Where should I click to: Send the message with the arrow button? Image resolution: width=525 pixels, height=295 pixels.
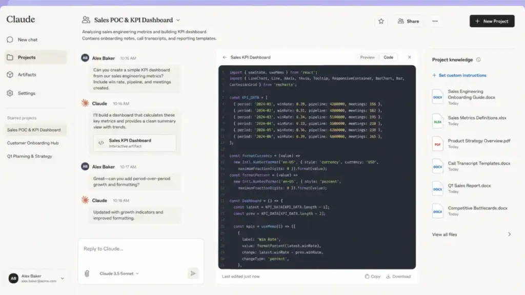tap(193, 273)
